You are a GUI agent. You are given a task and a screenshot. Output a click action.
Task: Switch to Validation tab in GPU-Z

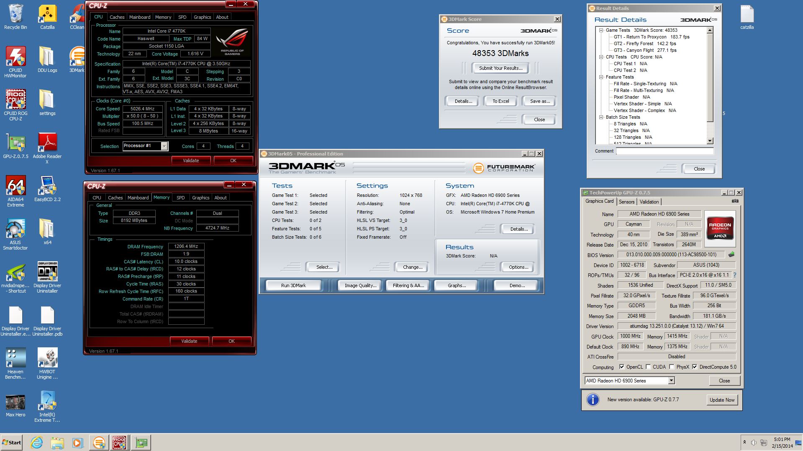[x=649, y=201]
